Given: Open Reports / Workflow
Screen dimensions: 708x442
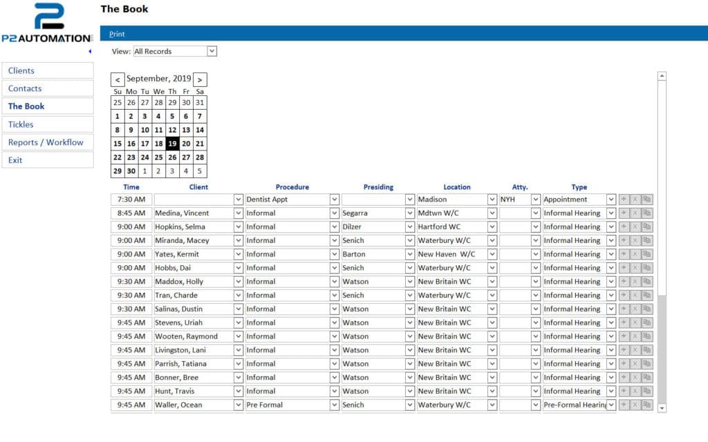Looking at the screenshot, I should tap(48, 142).
